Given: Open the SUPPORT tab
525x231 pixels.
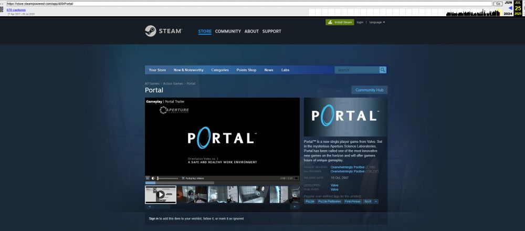Looking at the screenshot, I should coord(271,31).
